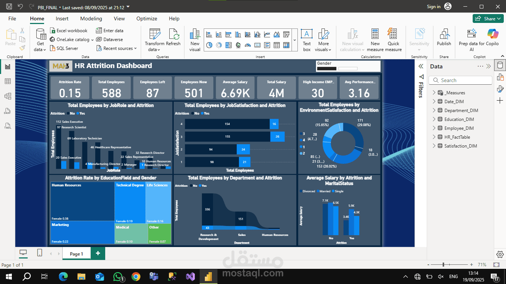The height and width of the screenshot is (284, 506).
Task: Open TMDL view in sidebar
Action: coord(7,126)
